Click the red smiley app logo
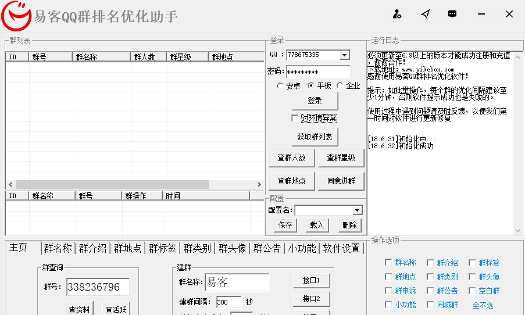The width and height of the screenshot is (525, 315). (16, 16)
